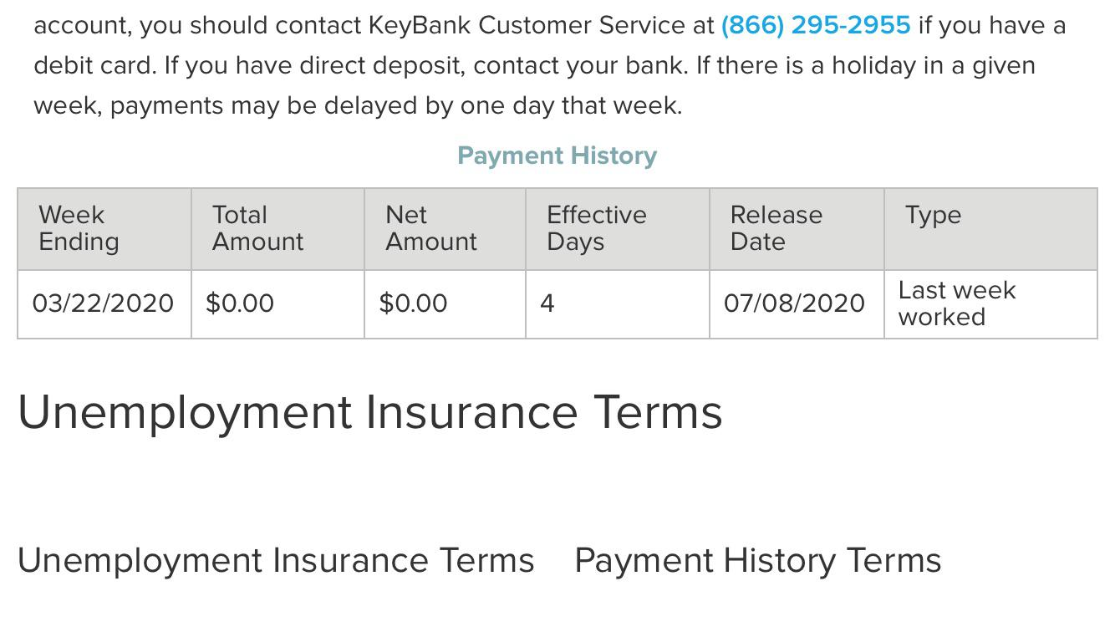The width and height of the screenshot is (1115, 627).
Task: Click the 03/22/2020 week ending cell
Action: [104, 303]
